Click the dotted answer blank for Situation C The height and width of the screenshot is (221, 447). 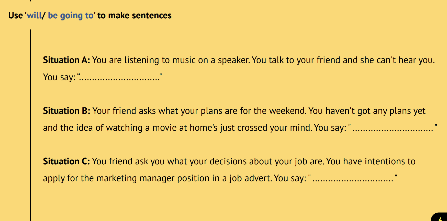(x=353, y=178)
